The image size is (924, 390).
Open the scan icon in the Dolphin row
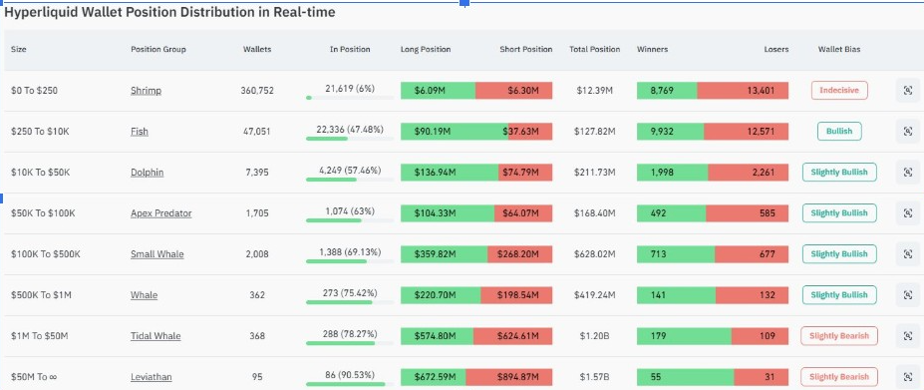(907, 173)
